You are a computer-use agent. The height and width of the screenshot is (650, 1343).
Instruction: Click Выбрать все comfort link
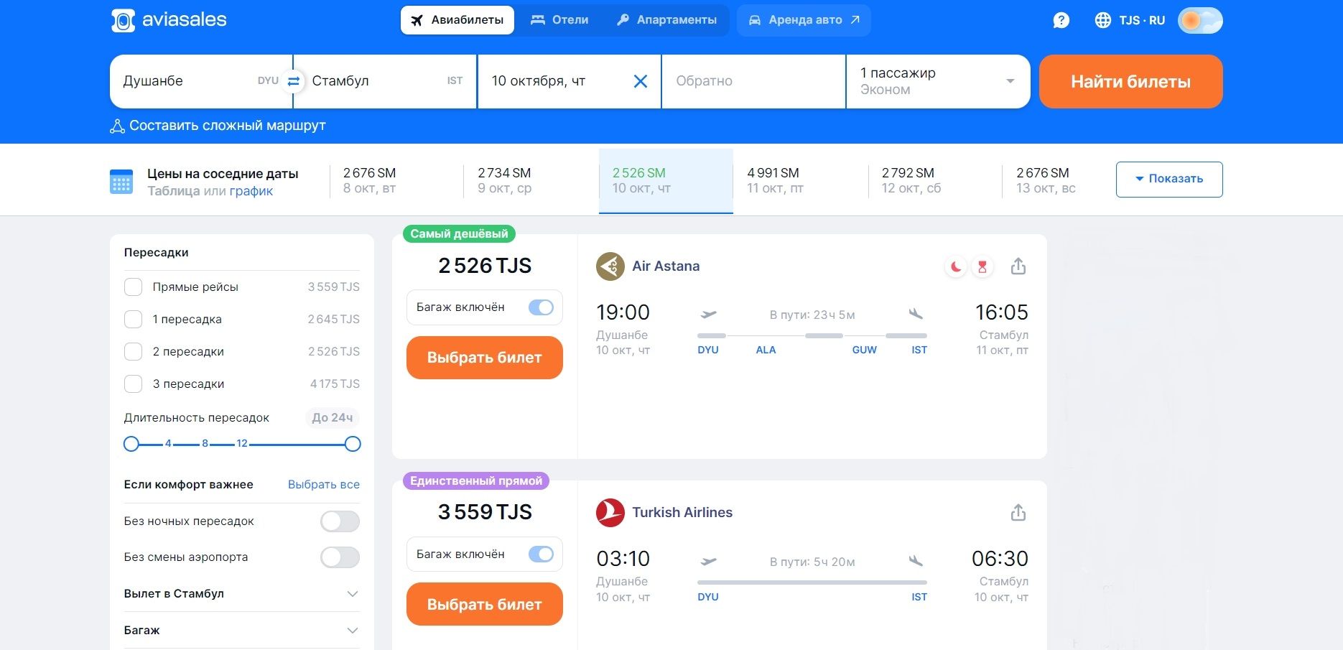pyautogui.click(x=324, y=485)
